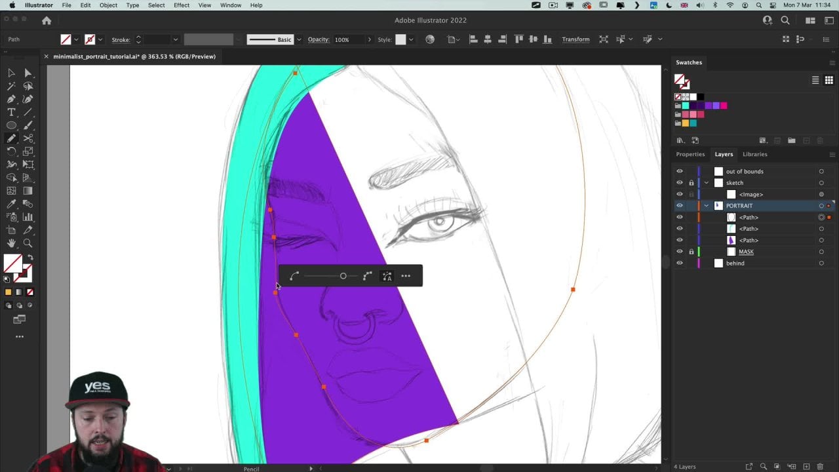
Task: Click the Home icon in the app bar
Action: (x=47, y=20)
